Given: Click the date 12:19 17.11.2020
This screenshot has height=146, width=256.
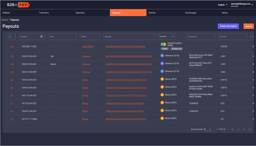Looking at the screenshot, I should coord(29,119).
